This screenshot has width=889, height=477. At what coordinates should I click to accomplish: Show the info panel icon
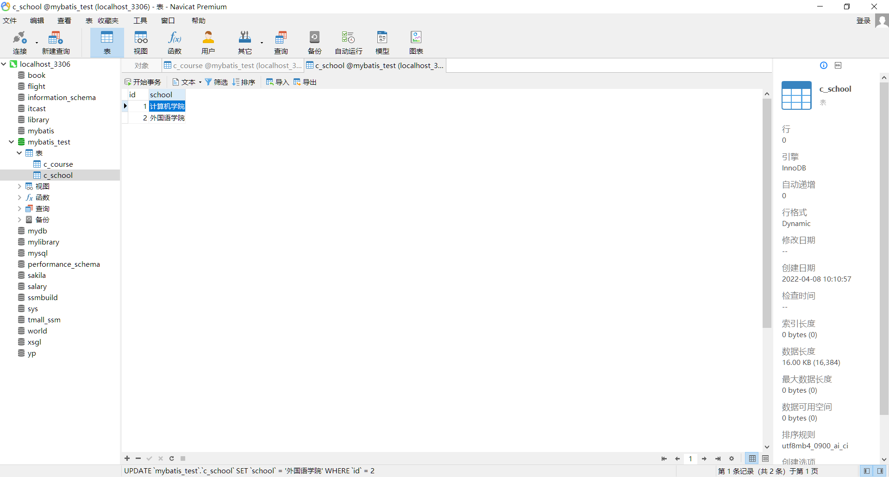click(824, 65)
